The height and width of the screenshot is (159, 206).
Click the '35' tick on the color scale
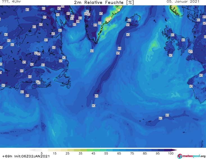coord(80,153)
